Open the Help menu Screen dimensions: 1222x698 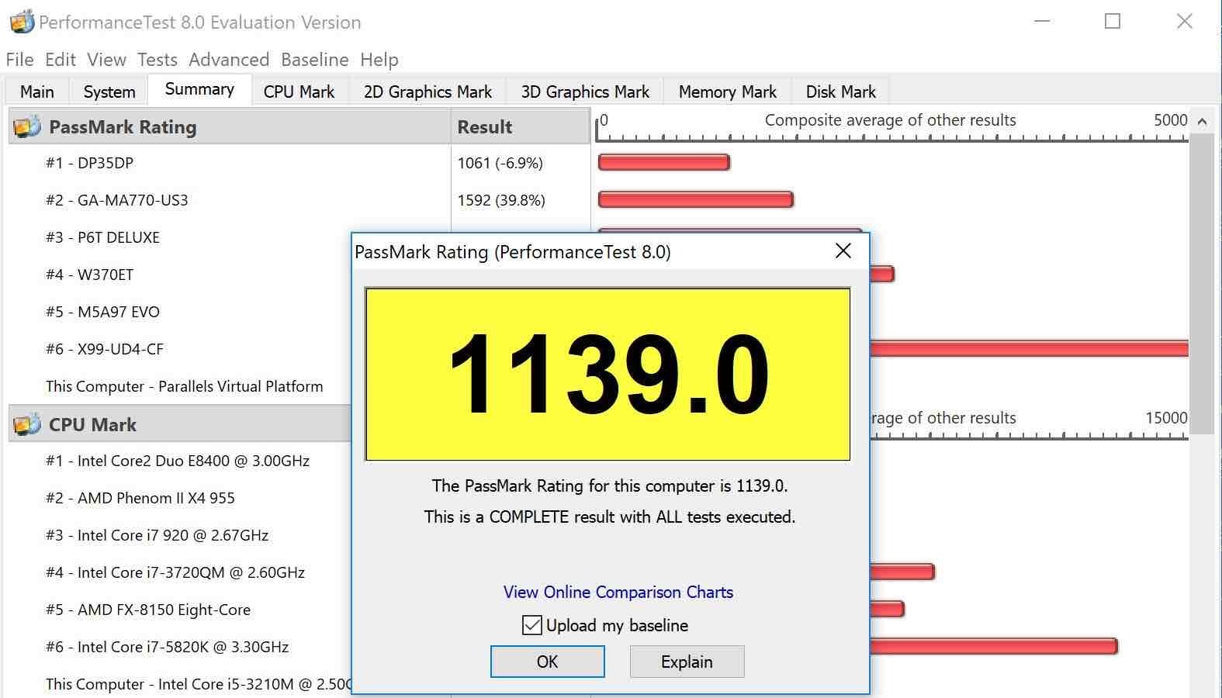(x=379, y=60)
